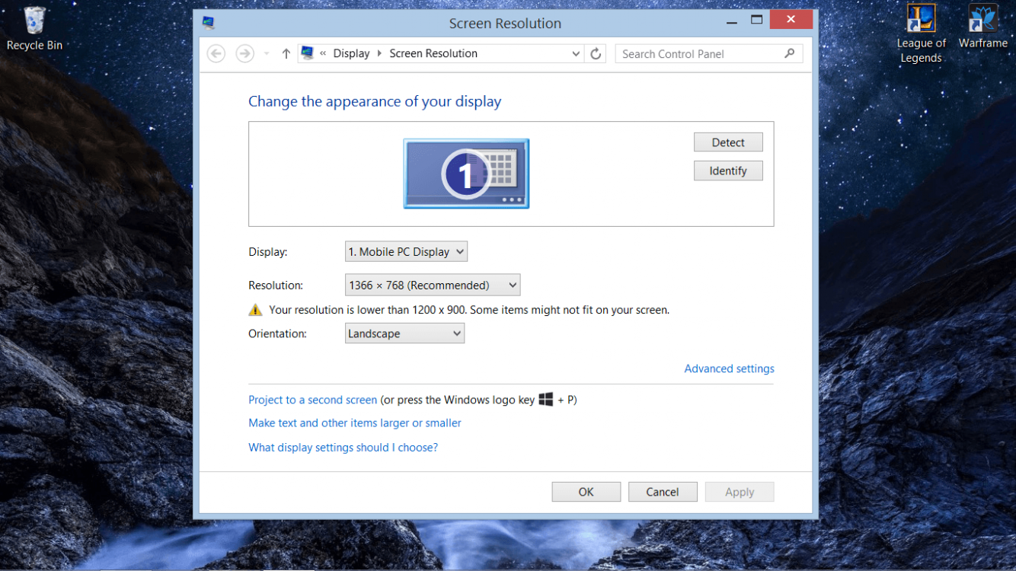Click the warning icon next to resolution message
Screen dimensions: 1016x571
pos(256,309)
